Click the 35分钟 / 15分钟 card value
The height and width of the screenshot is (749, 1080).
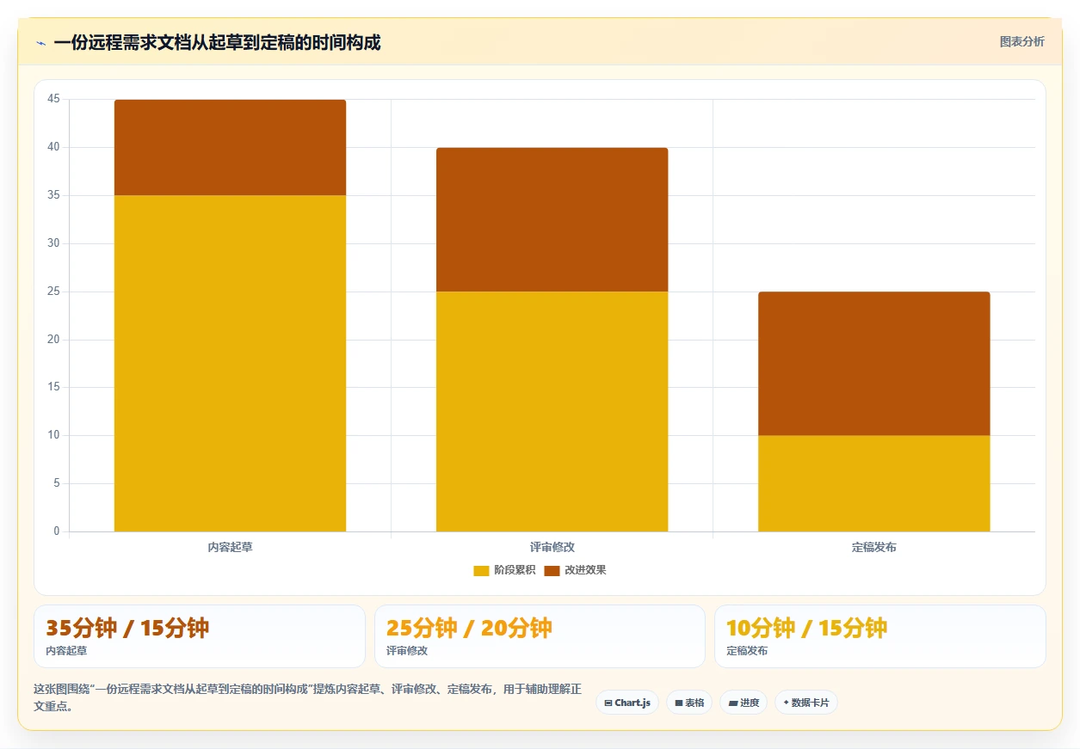[127, 628]
